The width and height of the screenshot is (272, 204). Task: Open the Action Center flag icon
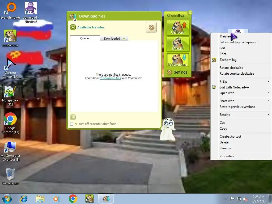(x=232, y=199)
